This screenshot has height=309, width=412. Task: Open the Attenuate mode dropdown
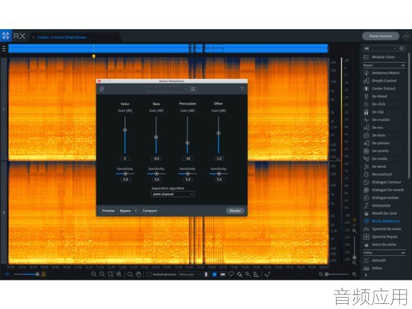coord(189,274)
